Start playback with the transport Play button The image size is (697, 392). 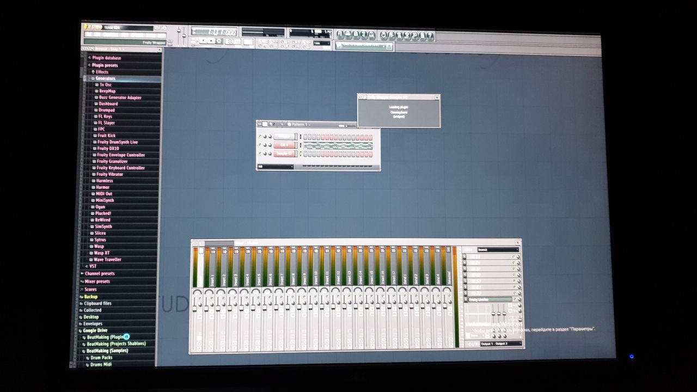click(205, 41)
